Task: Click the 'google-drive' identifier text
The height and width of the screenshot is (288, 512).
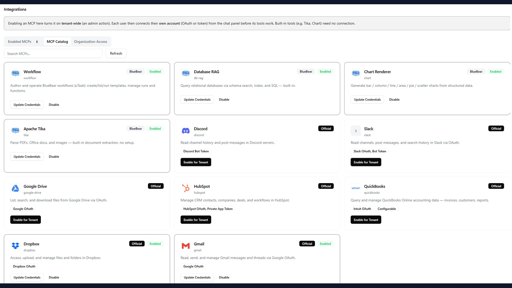Action: tap(32, 193)
